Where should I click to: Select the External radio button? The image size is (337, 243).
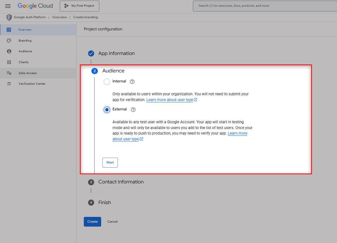(107, 110)
